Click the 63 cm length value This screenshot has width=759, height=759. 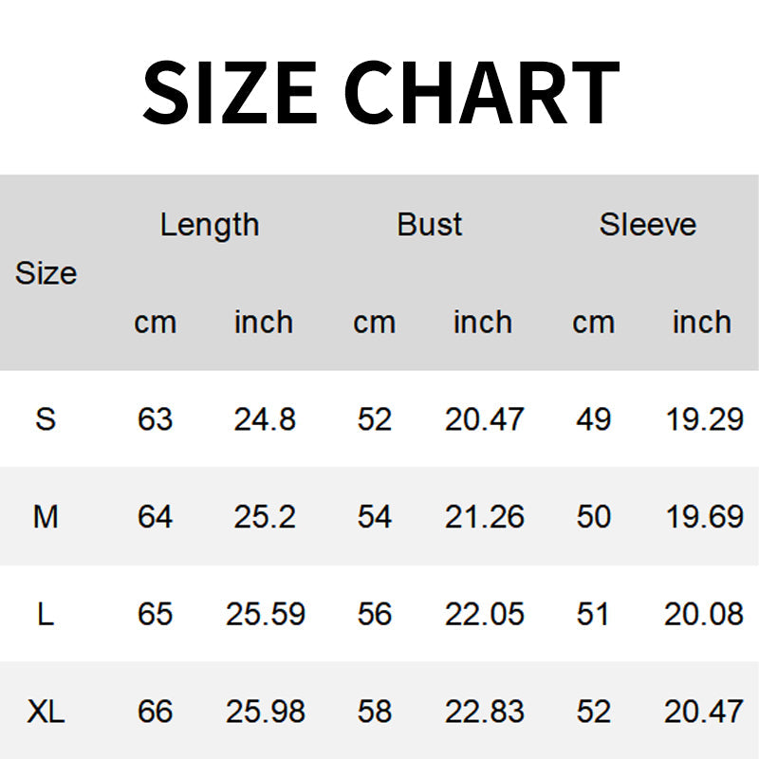point(155,418)
